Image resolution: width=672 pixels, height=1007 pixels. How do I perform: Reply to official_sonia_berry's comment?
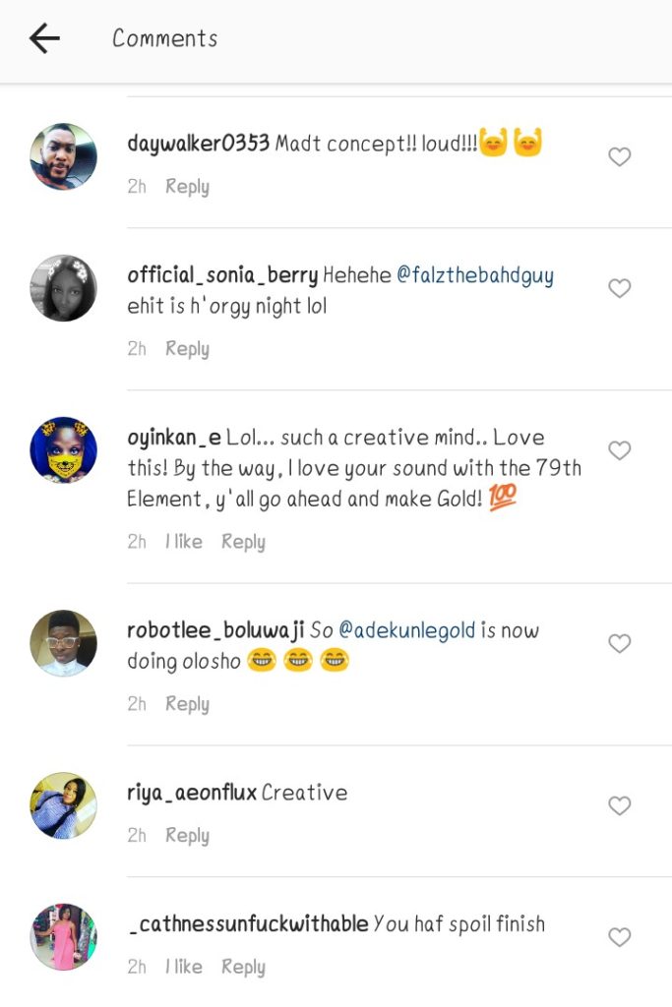(187, 348)
